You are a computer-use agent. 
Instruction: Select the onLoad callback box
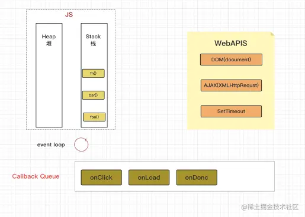tap(149, 177)
